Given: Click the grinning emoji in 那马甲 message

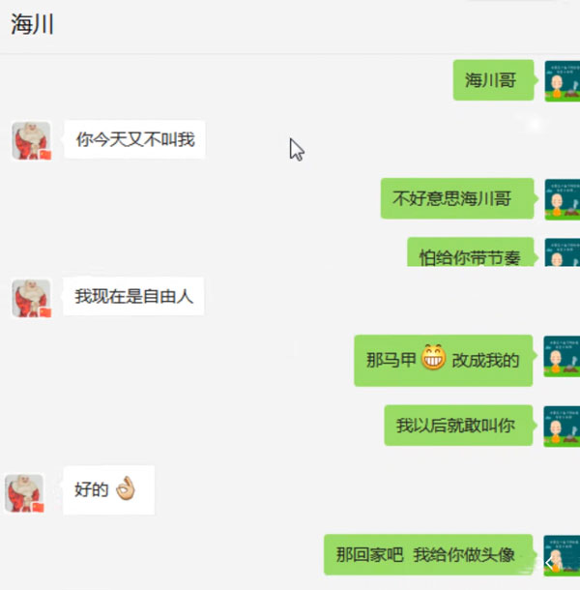Looking at the screenshot, I should 433,357.
